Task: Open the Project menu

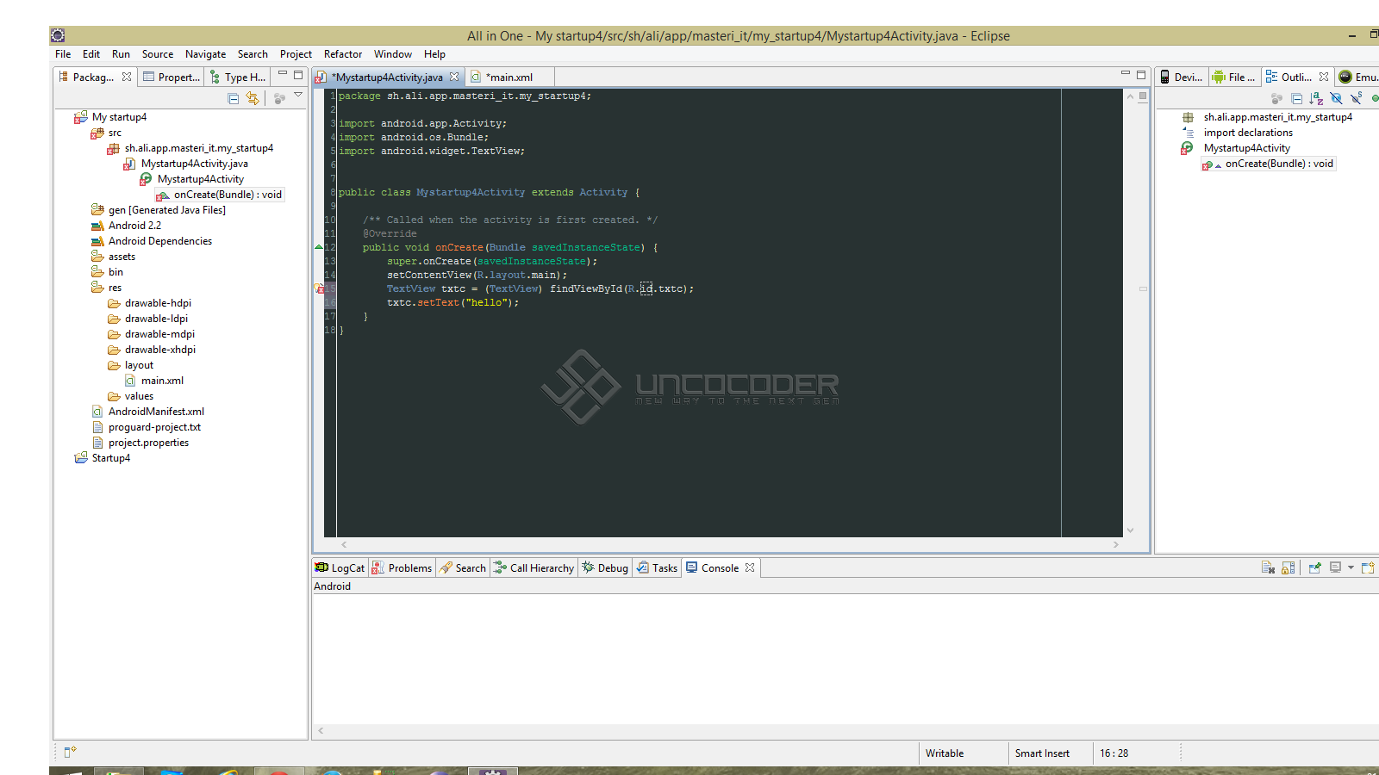Action: [296, 54]
